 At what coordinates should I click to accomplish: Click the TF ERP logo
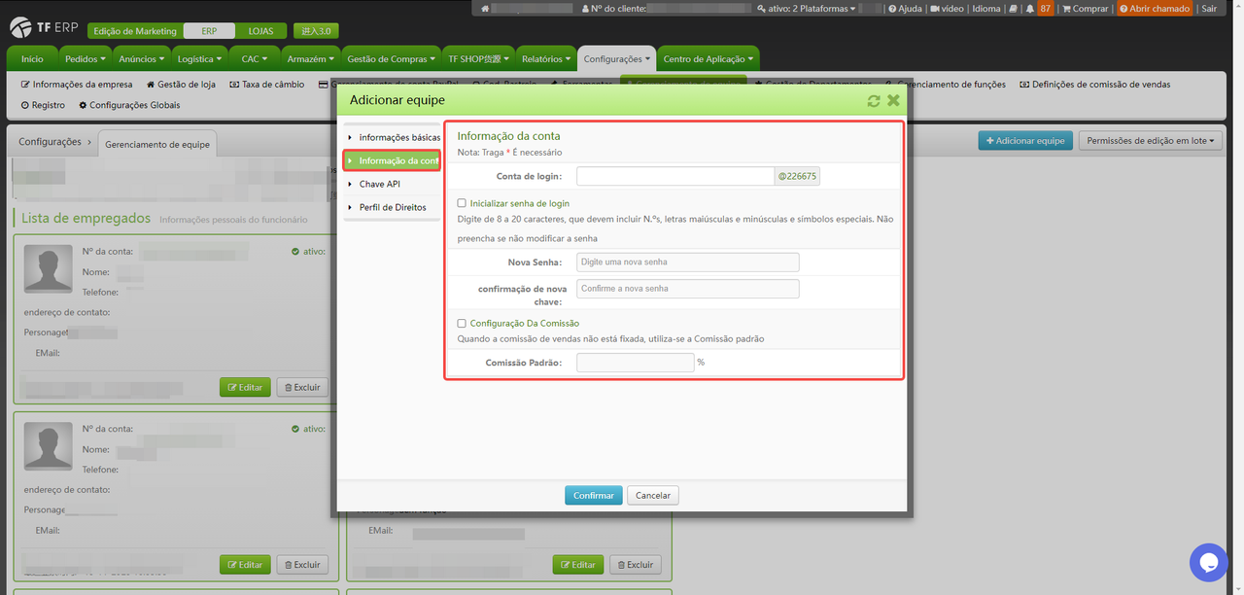pyautogui.click(x=44, y=28)
